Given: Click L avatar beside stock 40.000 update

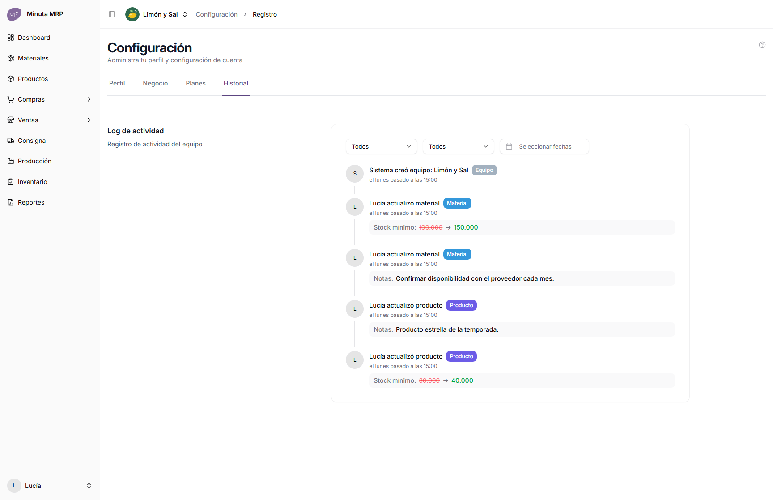Looking at the screenshot, I should (355, 360).
